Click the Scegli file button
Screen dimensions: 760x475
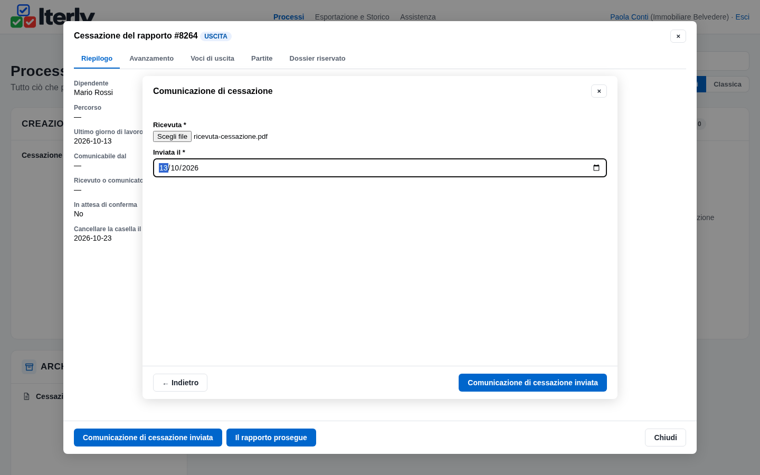pyautogui.click(x=172, y=137)
